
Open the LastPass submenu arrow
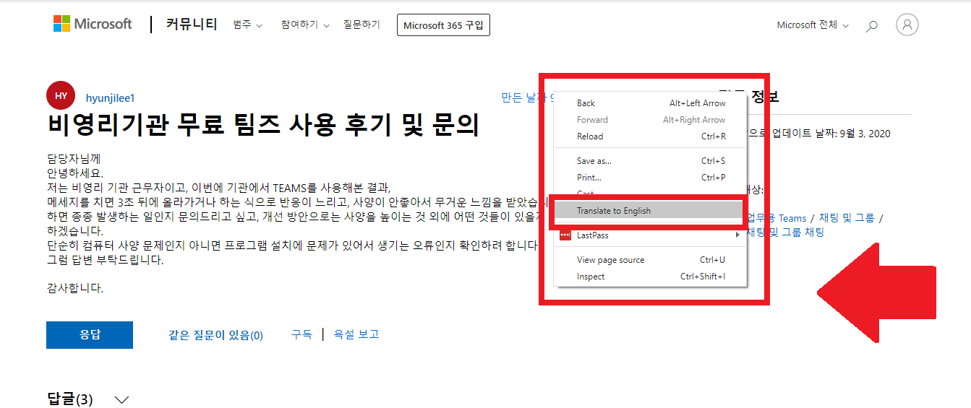737,235
